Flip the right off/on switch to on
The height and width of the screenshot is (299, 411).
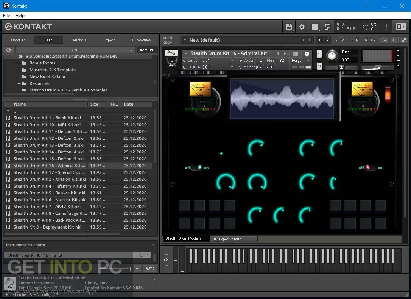point(371,167)
